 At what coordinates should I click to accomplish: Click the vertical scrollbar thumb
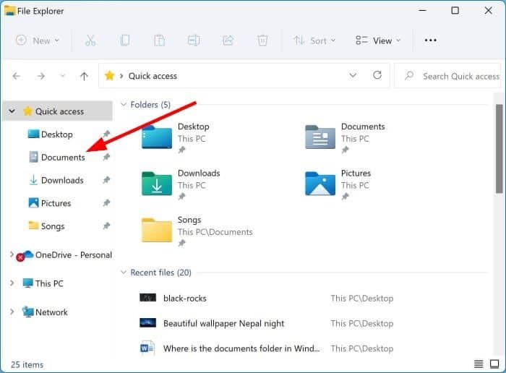(x=499, y=148)
